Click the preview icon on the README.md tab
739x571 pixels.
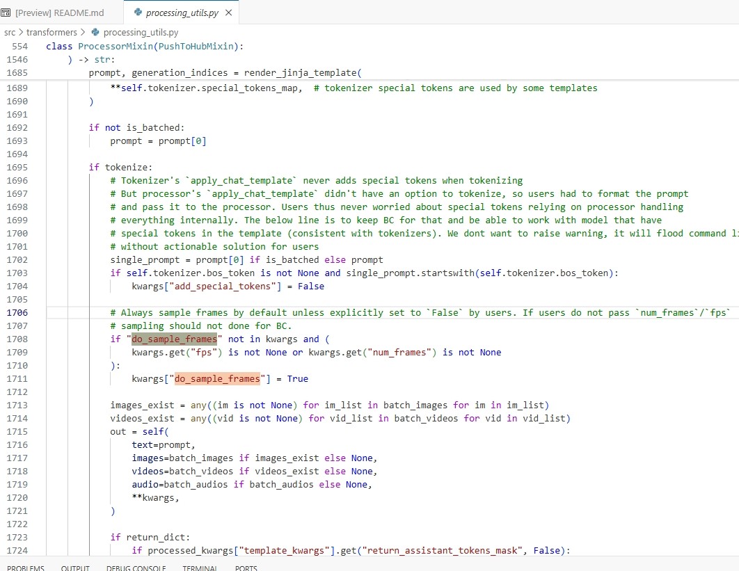(7, 13)
